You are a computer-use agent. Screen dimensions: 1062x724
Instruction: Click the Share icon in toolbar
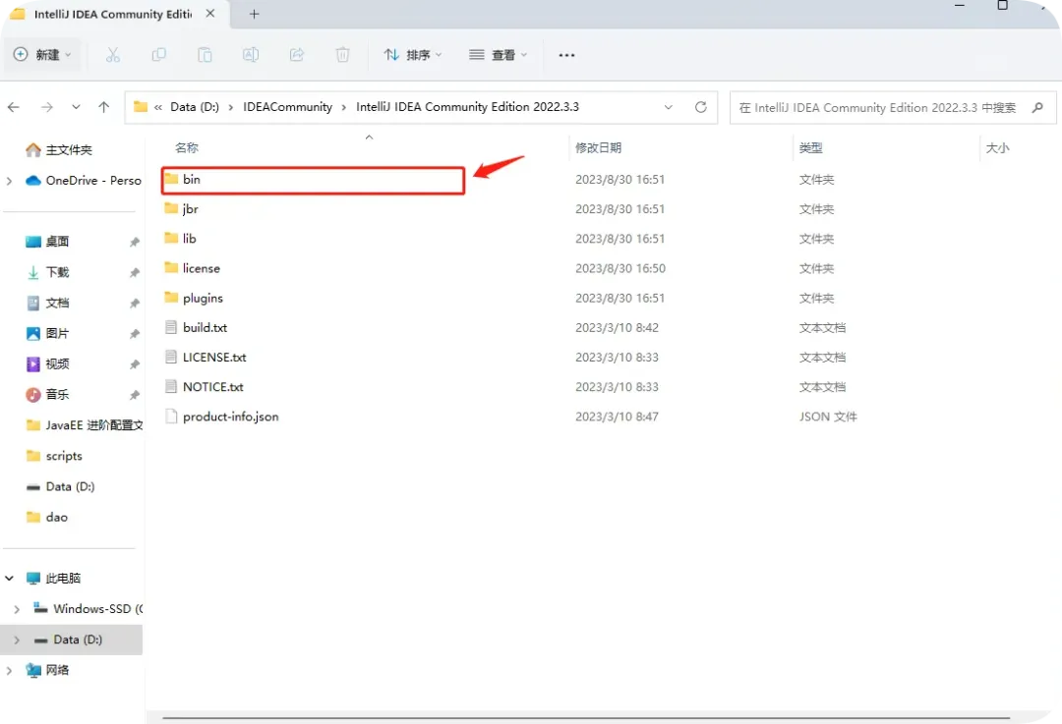(297, 55)
